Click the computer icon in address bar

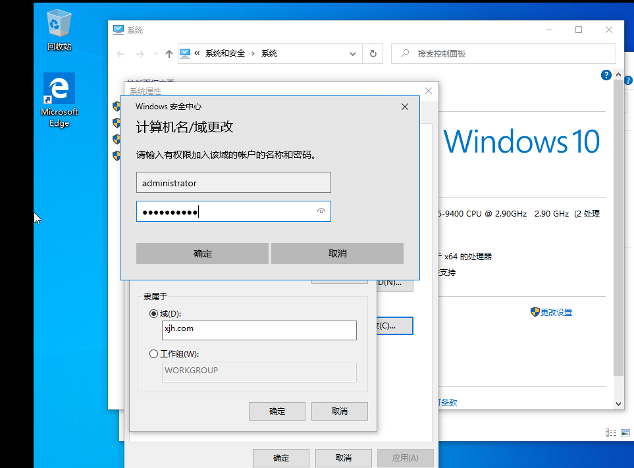click(x=185, y=53)
